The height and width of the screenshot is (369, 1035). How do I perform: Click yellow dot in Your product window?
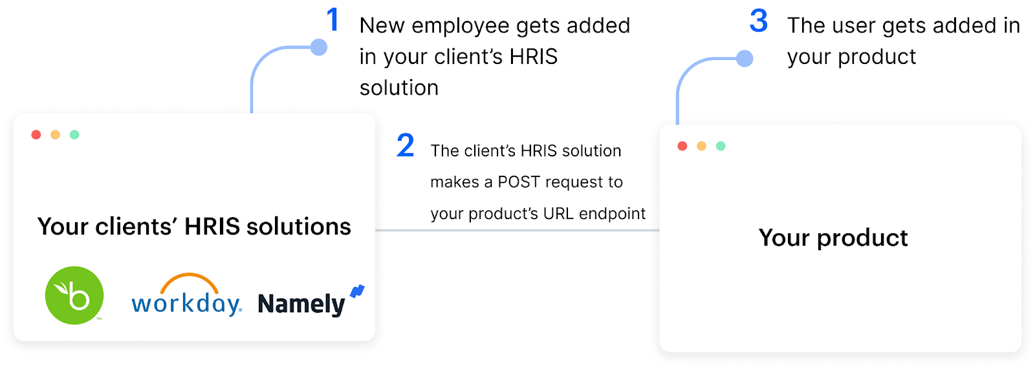pos(701,146)
